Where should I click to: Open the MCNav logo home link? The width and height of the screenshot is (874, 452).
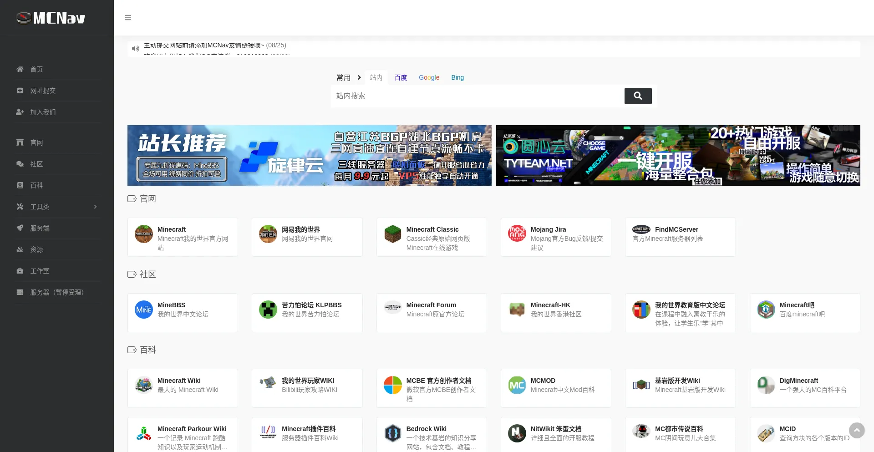point(51,18)
